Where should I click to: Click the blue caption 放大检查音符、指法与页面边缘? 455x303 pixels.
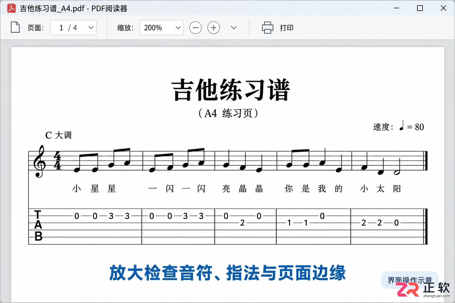click(227, 273)
